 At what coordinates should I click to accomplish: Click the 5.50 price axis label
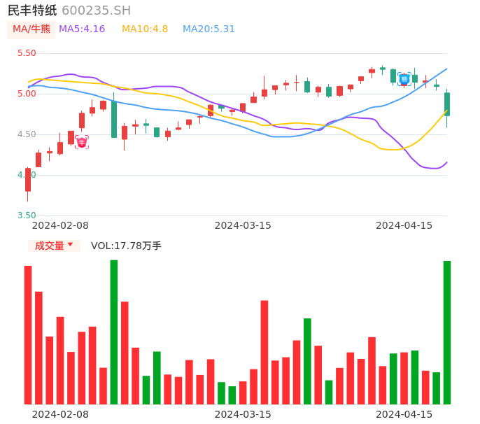click(x=27, y=53)
